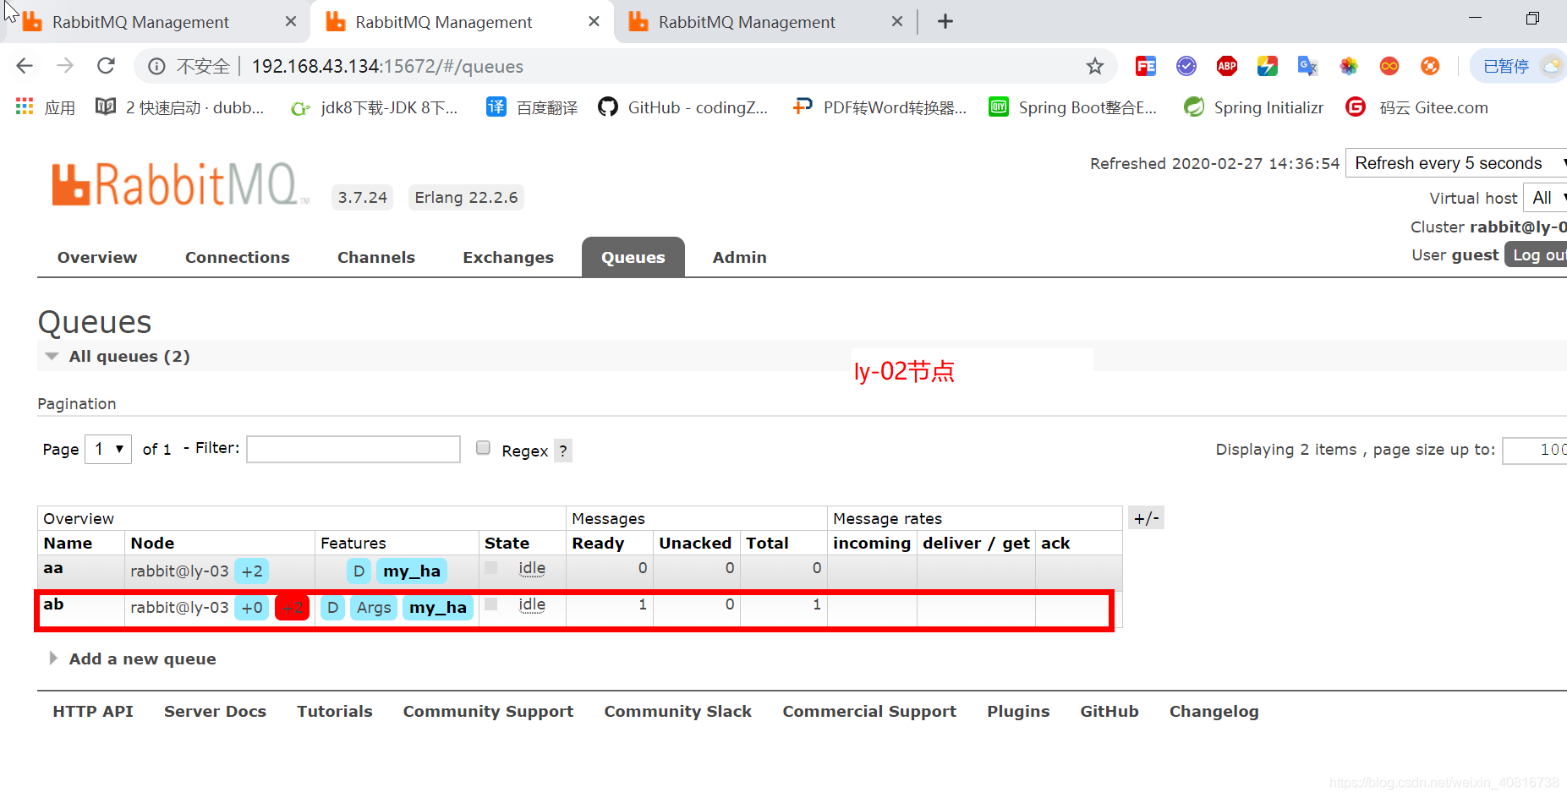Toggle the Regex checkbox
The height and width of the screenshot is (798, 1567).
(x=483, y=447)
